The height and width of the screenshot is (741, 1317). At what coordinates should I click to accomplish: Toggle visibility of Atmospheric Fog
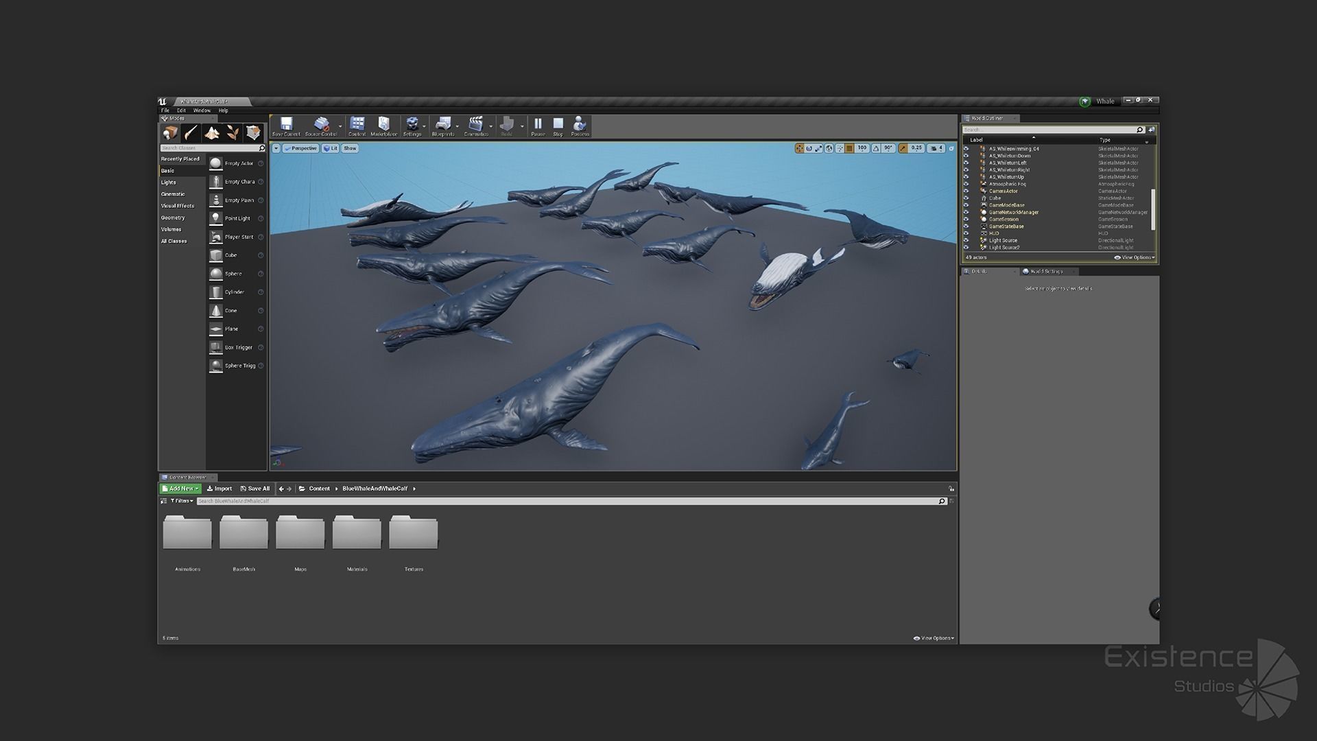coord(966,184)
